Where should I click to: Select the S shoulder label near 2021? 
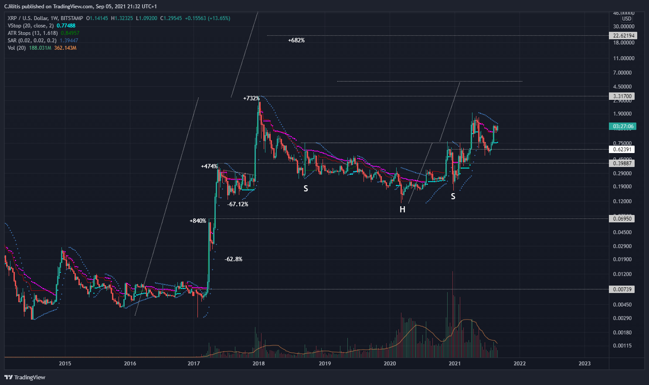point(453,197)
